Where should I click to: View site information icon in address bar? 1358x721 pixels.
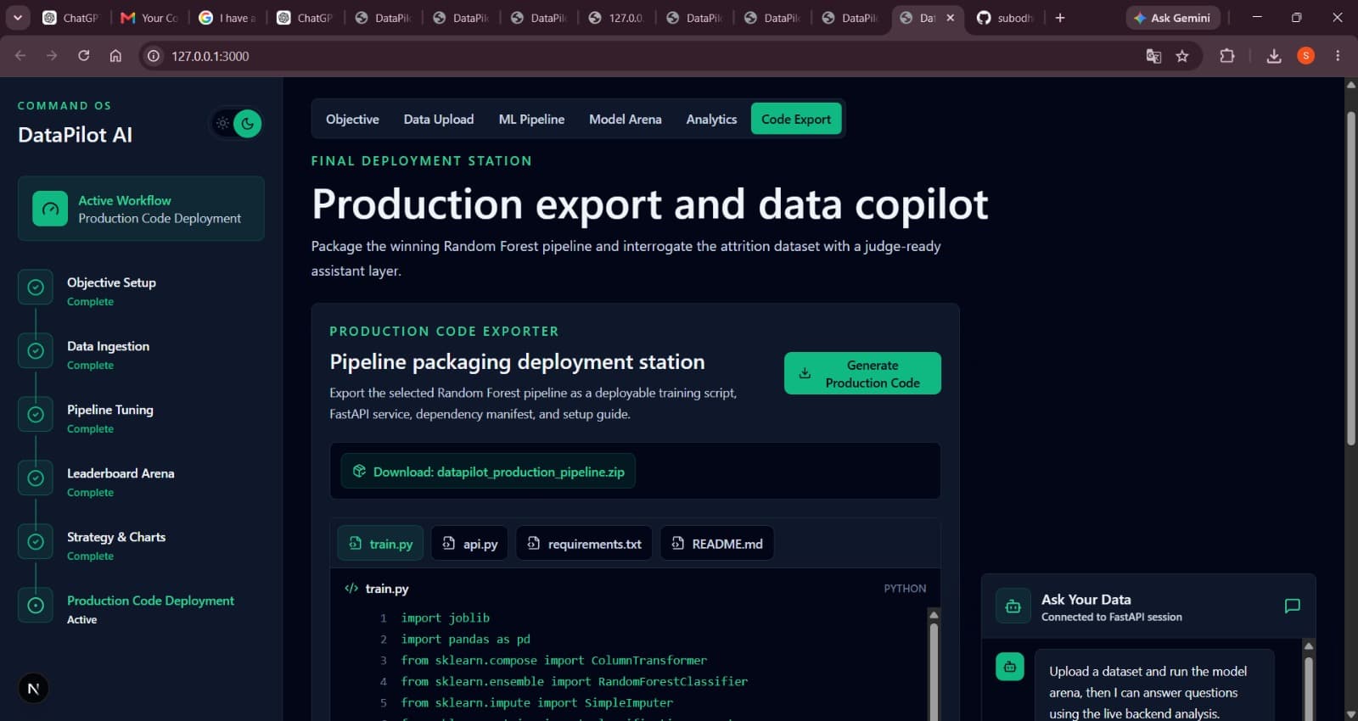153,56
